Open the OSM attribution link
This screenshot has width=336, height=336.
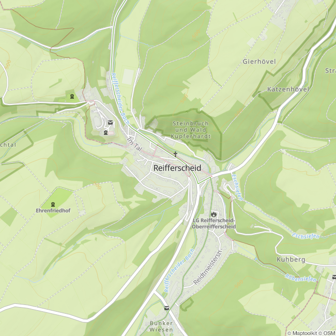(x=327, y=333)
